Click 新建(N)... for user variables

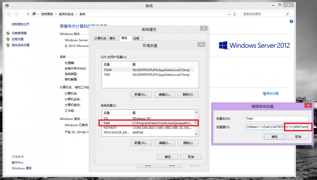(141, 95)
